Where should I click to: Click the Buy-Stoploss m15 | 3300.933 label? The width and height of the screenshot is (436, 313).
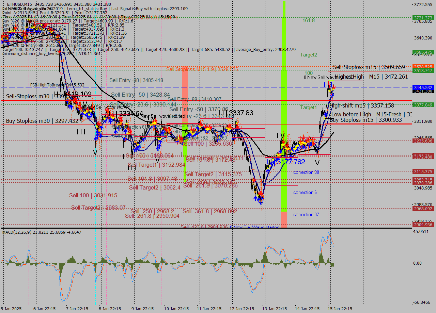[x=366, y=120]
